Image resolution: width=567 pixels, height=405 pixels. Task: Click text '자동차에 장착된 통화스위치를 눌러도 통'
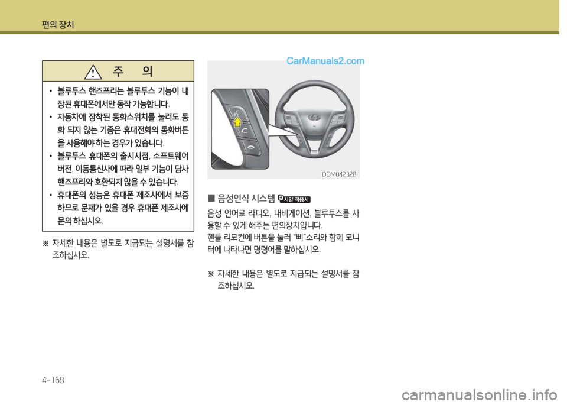click(123, 117)
